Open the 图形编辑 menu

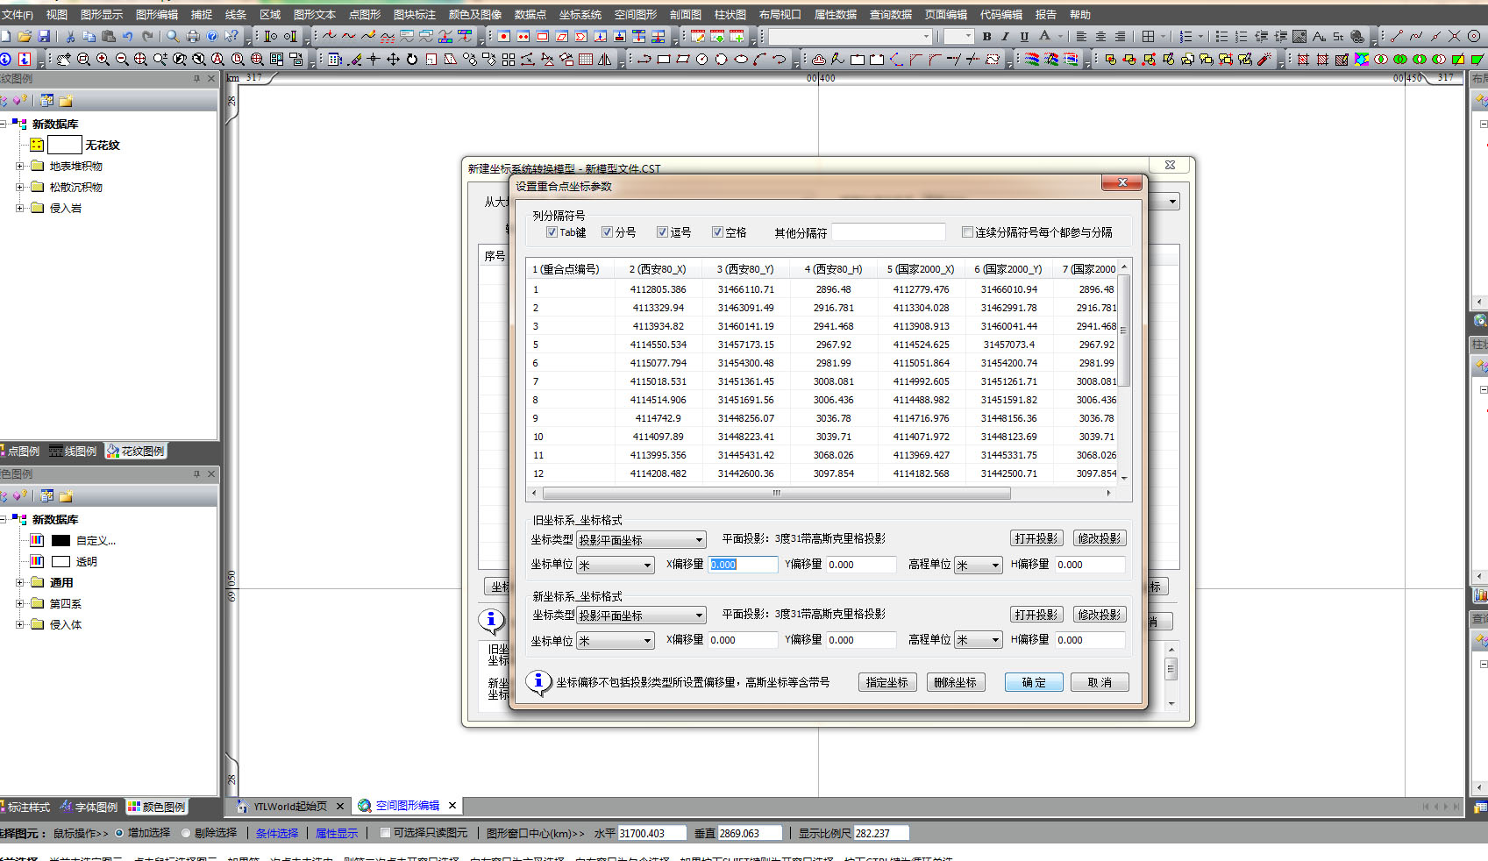point(157,15)
